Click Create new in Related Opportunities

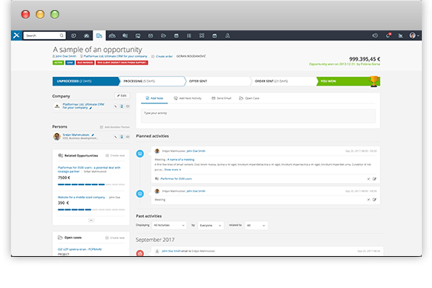pos(115,156)
